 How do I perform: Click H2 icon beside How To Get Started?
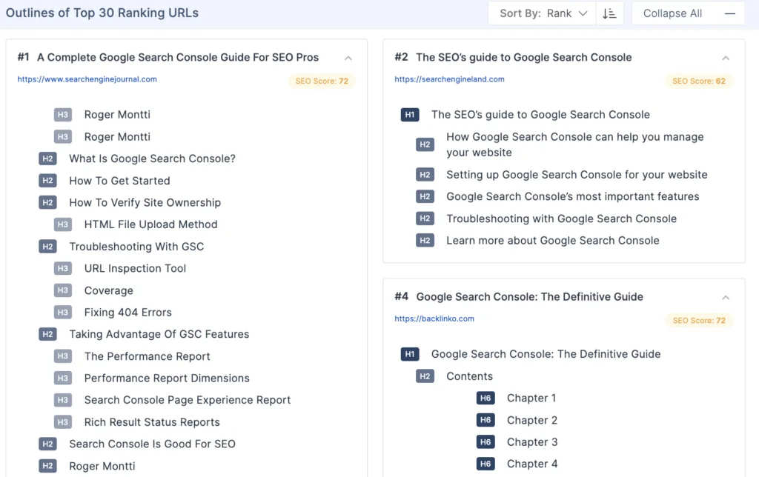tap(47, 181)
